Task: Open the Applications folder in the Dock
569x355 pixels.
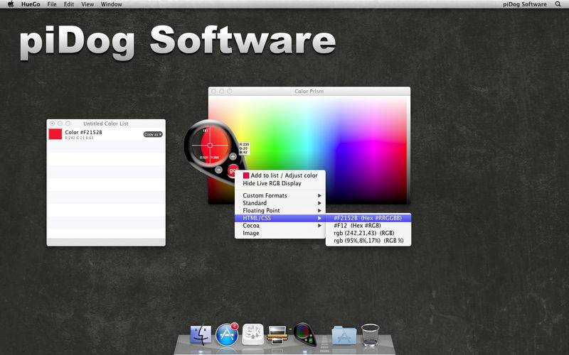Action: (344, 335)
